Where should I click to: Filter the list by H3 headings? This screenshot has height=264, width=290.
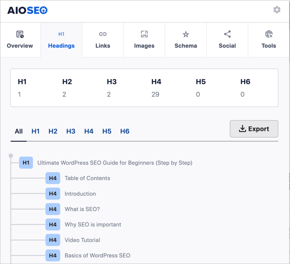[x=71, y=131]
